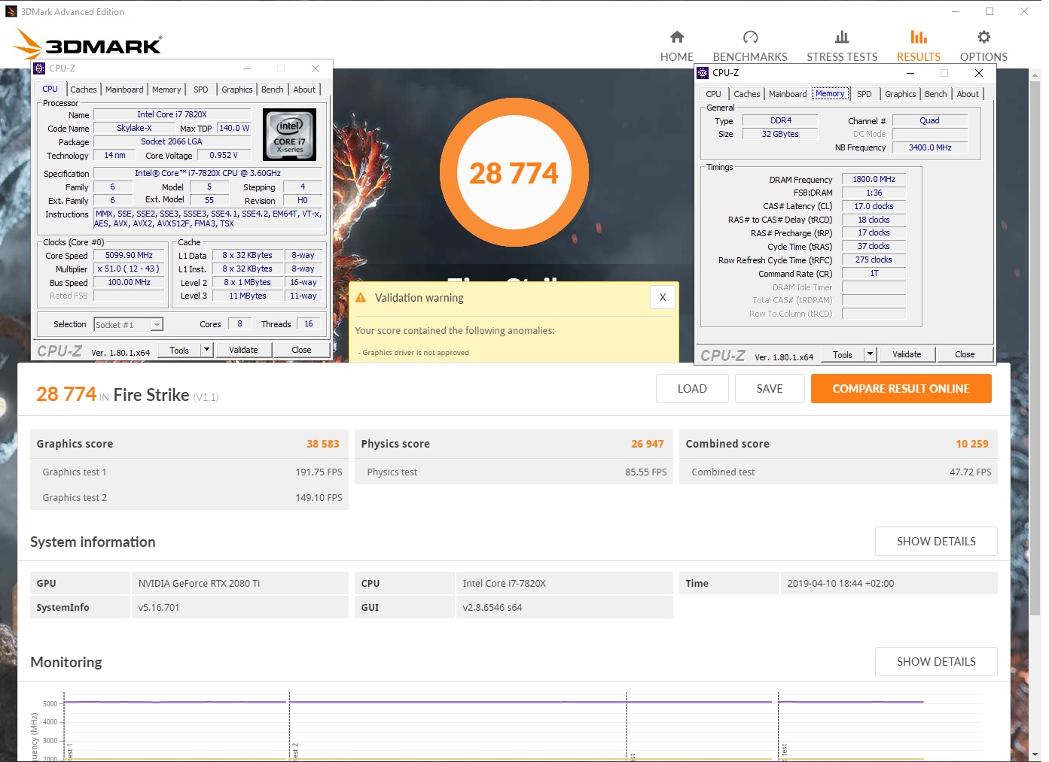Switch to Bench tab in left CPU-Z
Viewport: 1049px width, 762px height.
pos(273,90)
